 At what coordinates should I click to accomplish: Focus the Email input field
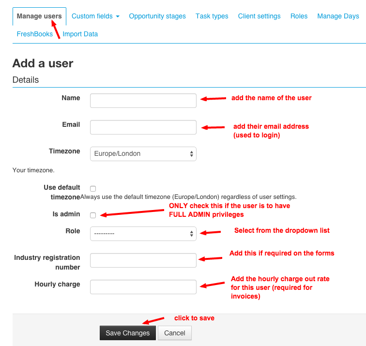(143, 127)
